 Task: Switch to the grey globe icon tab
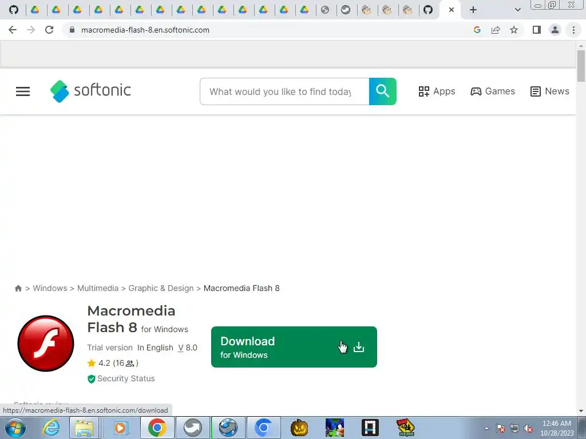[325, 10]
